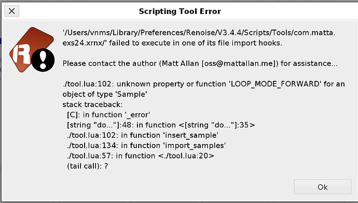
Task: Click the Matt Allan author name
Action: [180, 63]
